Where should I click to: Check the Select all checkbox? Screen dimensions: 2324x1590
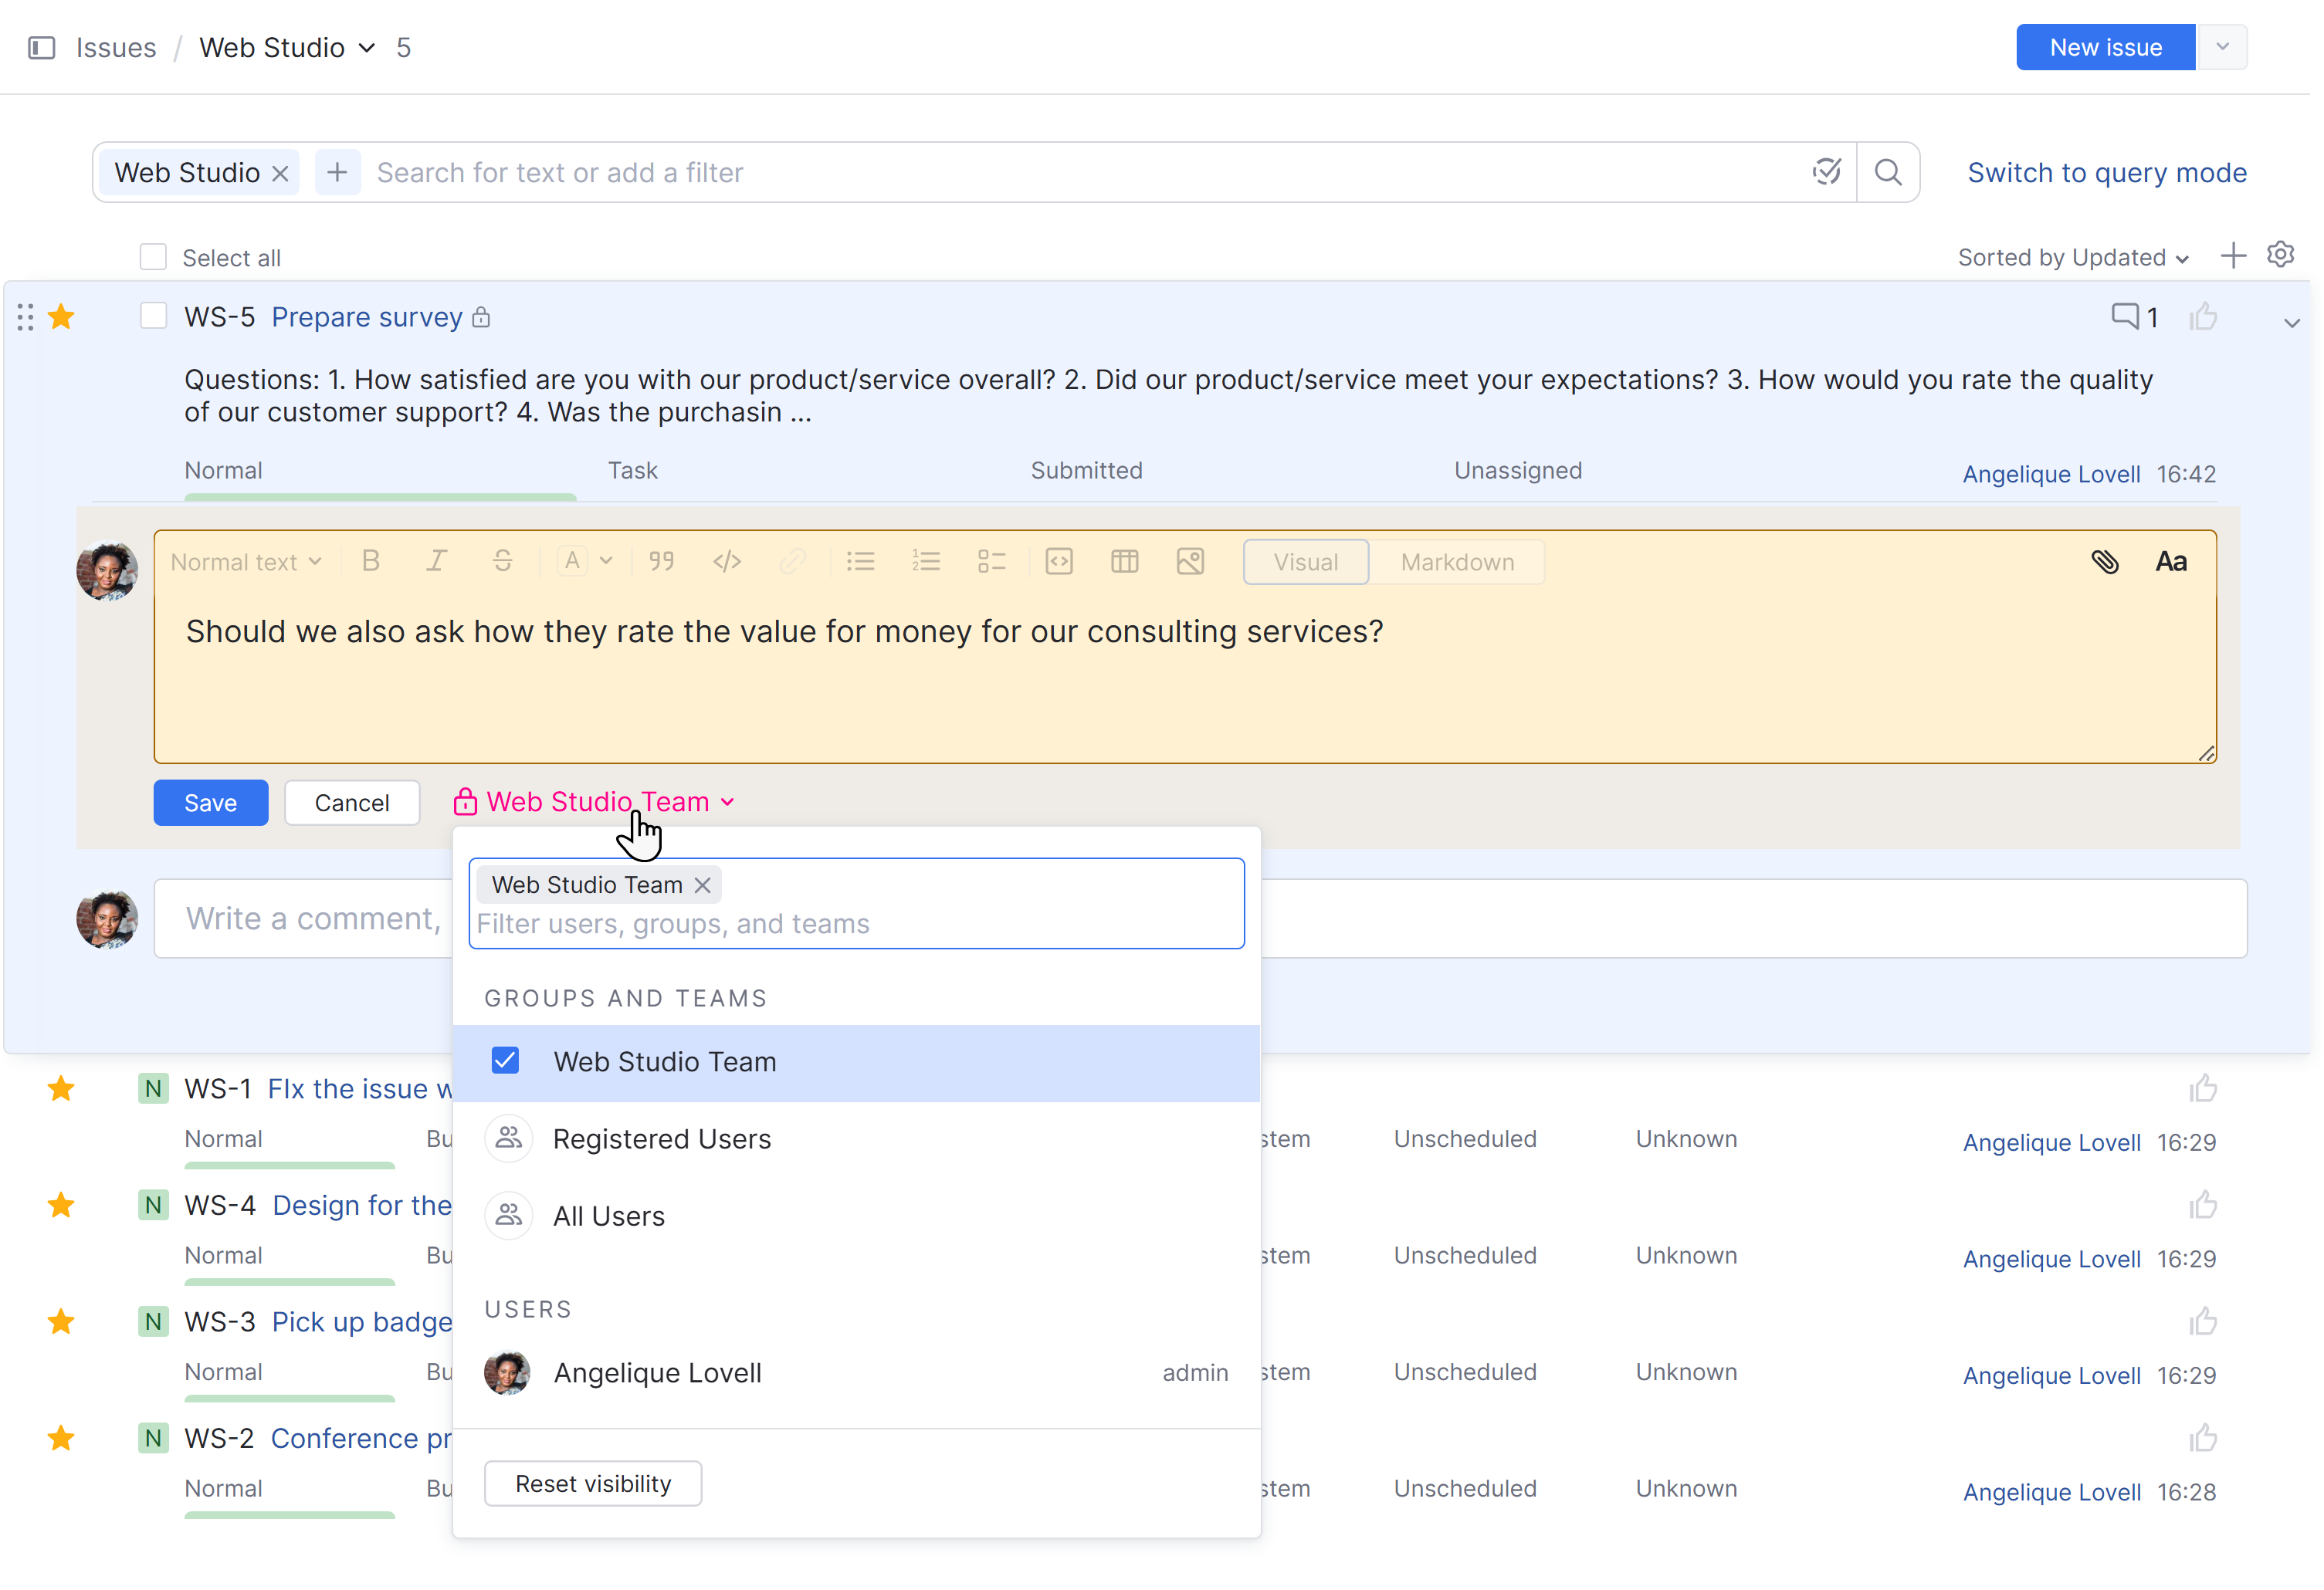coord(153,255)
